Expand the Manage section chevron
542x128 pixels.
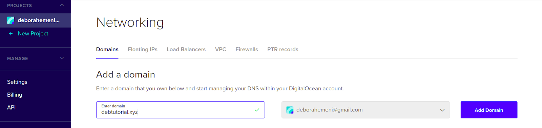[62, 58]
